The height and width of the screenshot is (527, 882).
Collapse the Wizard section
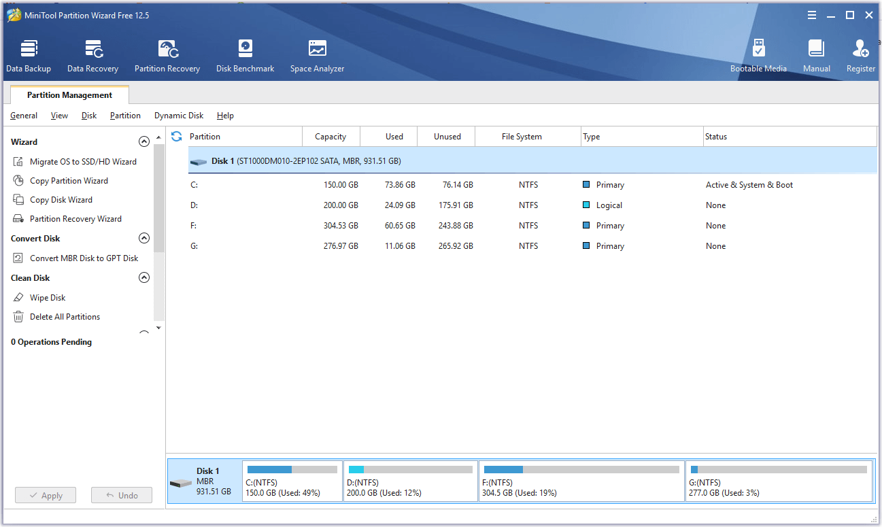click(143, 142)
